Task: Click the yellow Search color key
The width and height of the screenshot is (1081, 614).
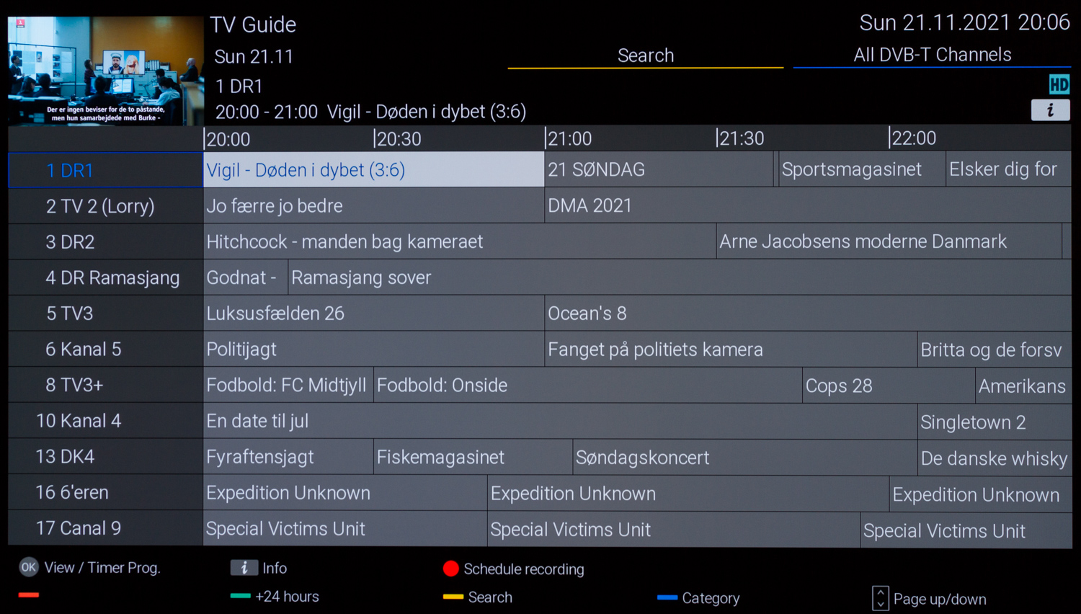Action: coord(453,597)
